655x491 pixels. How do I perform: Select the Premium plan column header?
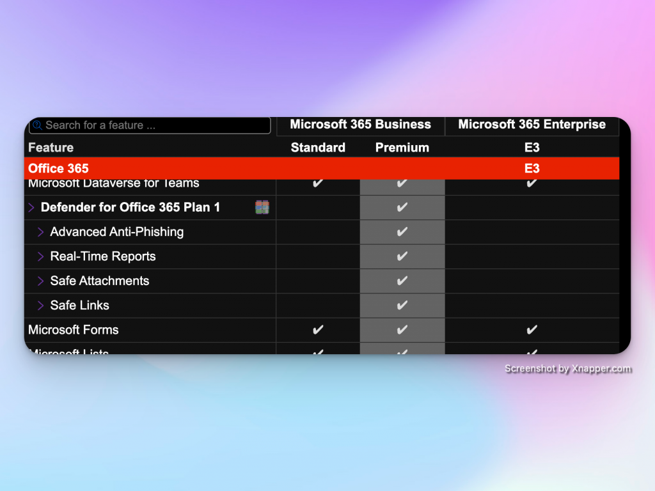[402, 148]
